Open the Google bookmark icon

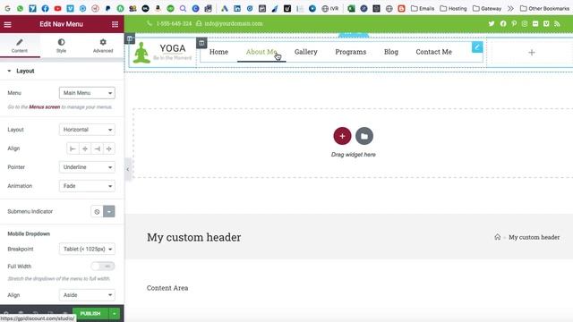pos(7,8)
